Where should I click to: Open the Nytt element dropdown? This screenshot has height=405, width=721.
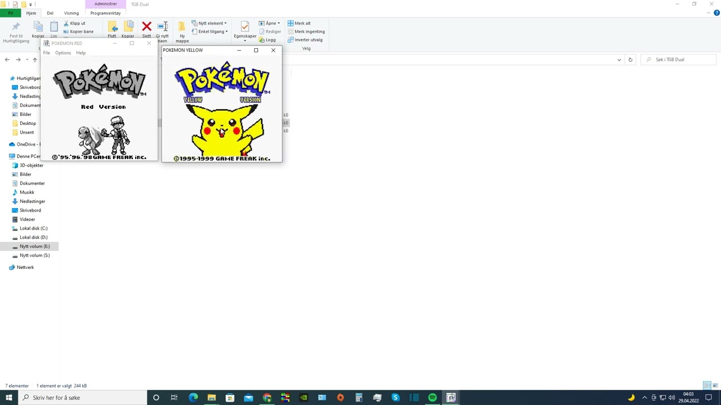[x=210, y=23]
